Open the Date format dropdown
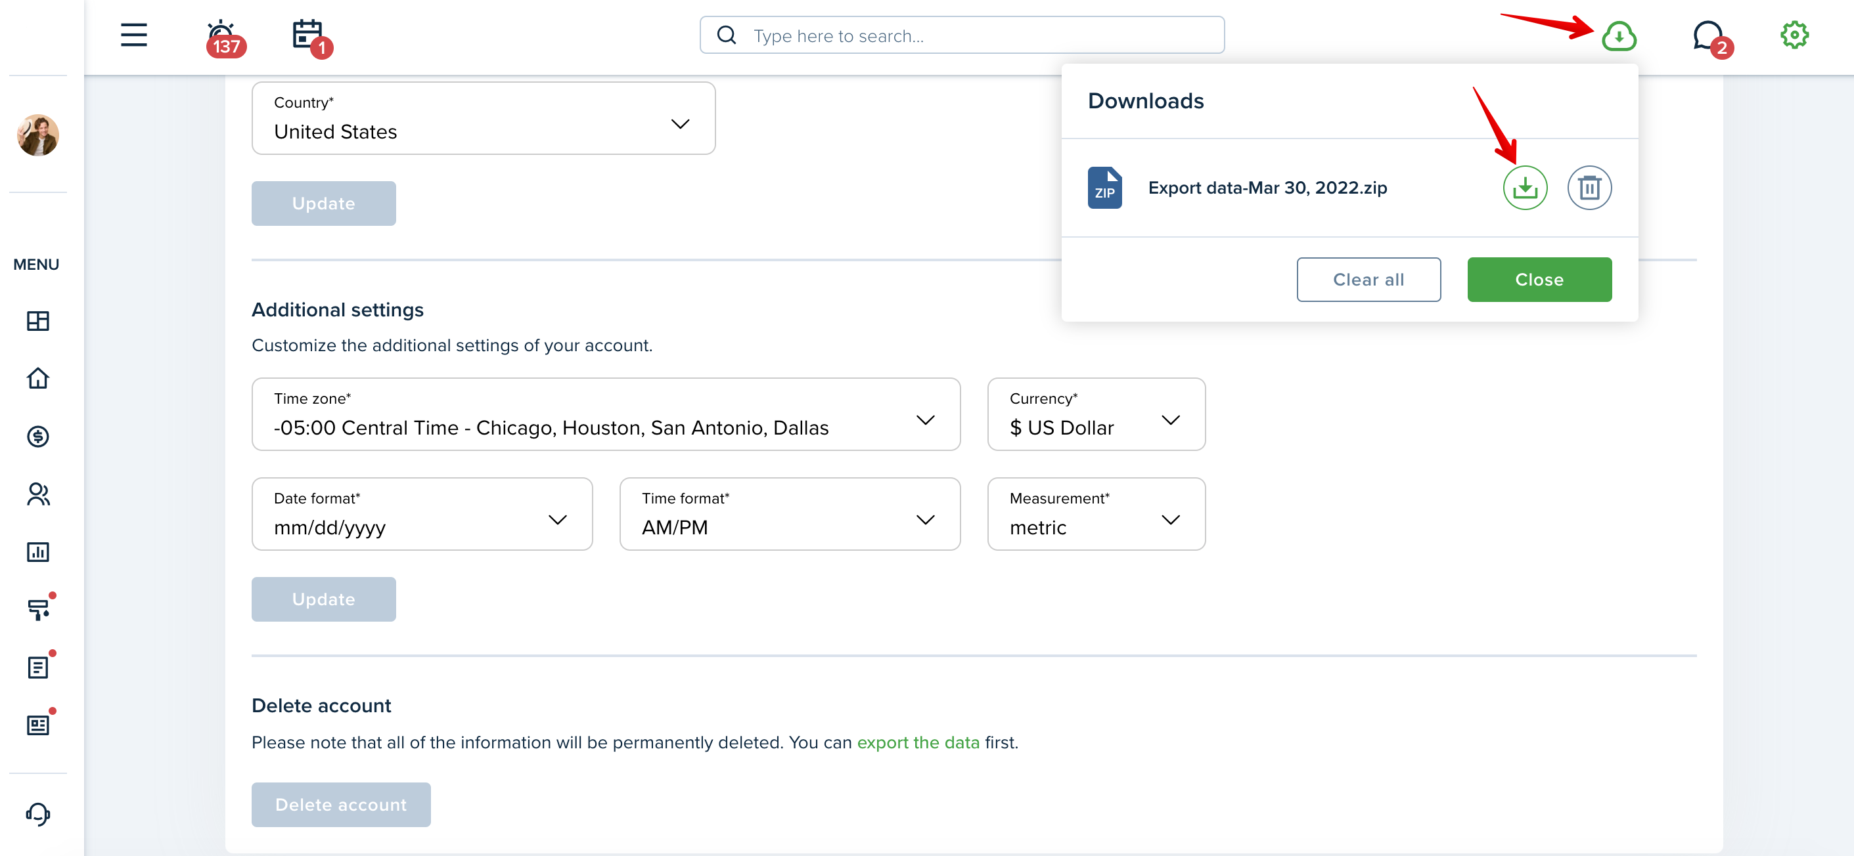Viewport: 1854px width, 856px height. tap(422, 514)
